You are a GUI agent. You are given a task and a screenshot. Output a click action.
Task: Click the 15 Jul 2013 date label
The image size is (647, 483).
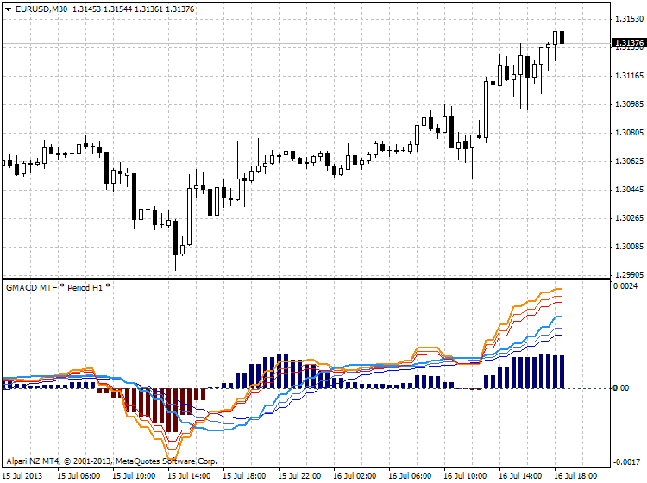click(x=23, y=475)
